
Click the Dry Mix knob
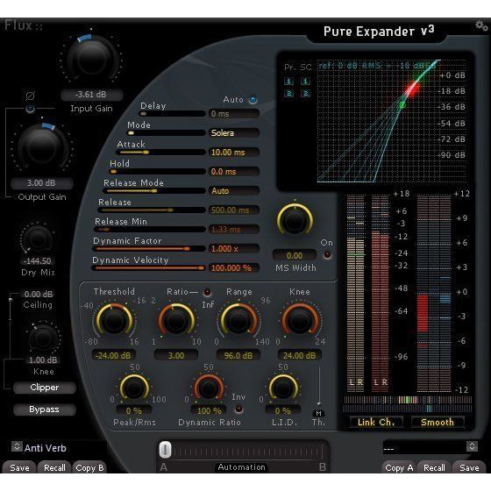38,239
